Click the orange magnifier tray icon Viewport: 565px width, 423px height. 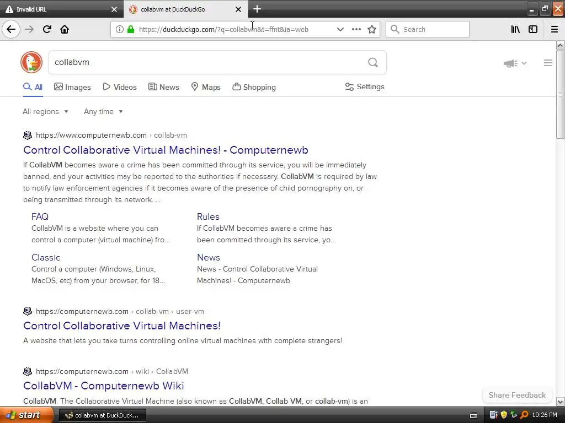pyautogui.click(x=524, y=415)
